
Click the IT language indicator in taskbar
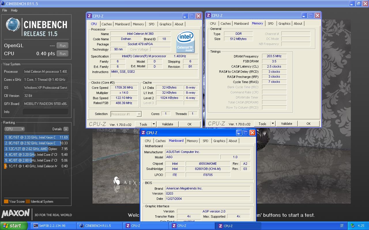coord(342,226)
